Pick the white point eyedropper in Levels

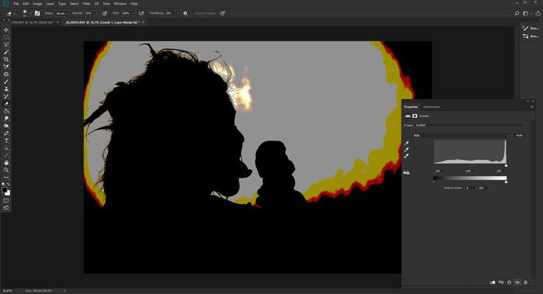pyautogui.click(x=407, y=156)
